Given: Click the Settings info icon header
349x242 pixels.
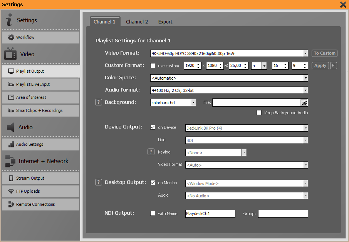Looking at the screenshot, I should [x=9, y=20].
